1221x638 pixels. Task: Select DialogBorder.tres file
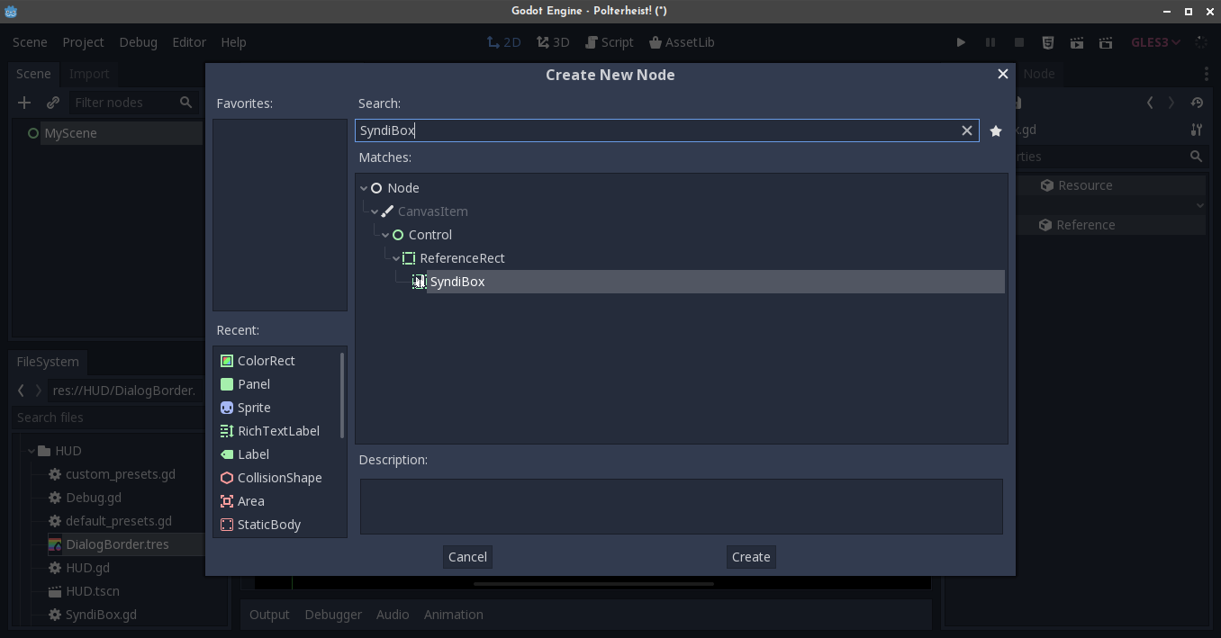[x=117, y=544]
